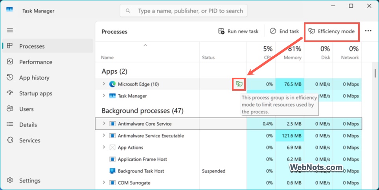This screenshot has width=379, height=190.
Task: Select the Application Frame Host row name
Action: (142, 159)
